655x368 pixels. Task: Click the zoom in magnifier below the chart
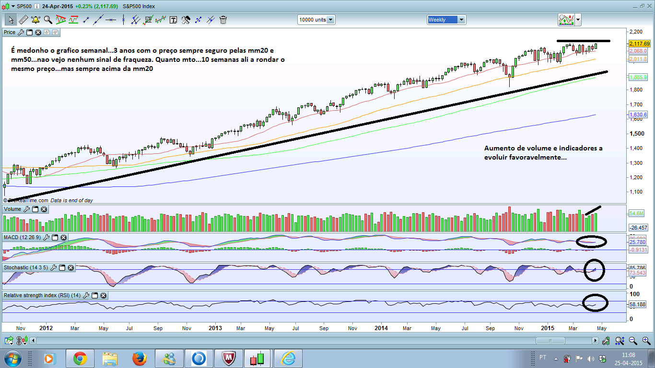(646, 341)
